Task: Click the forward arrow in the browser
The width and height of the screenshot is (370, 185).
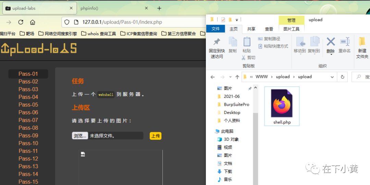Action: (x=9, y=22)
